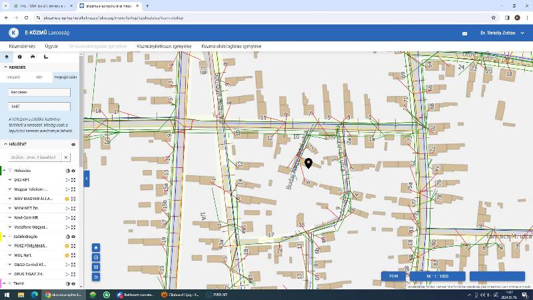Image resolution: width=533 pixels, height=300 pixels.
Task: Toggle visibility eye for Távhő group
Action: tap(73, 283)
